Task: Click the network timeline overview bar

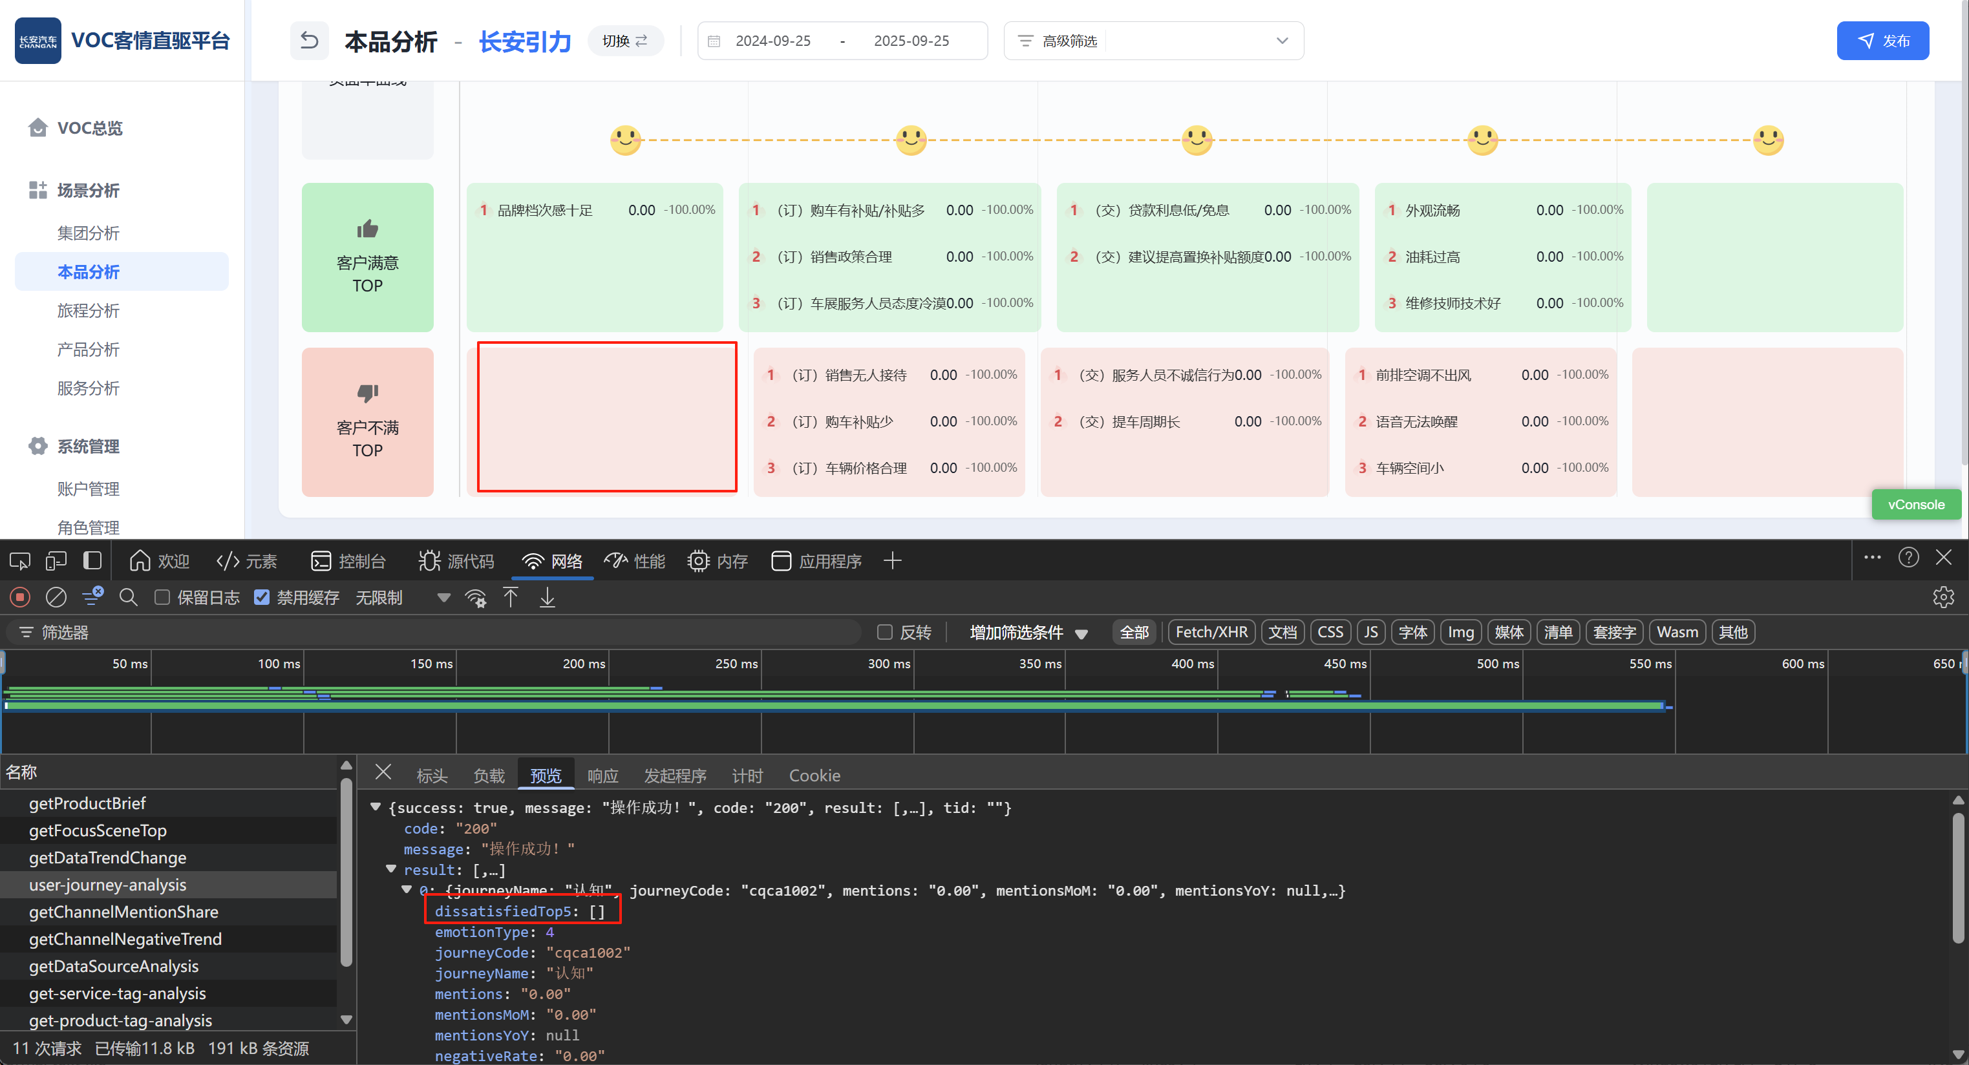Action: pyautogui.click(x=833, y=704)
